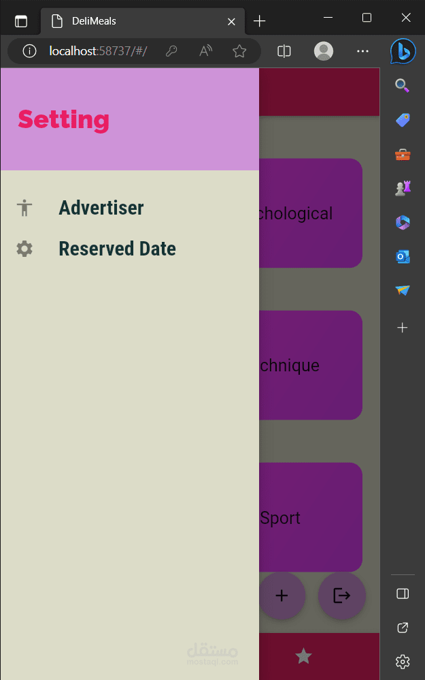The image size is (425, 680).
Task: Click the add-to-sidebar plus icon
Action: pos(403,328)
